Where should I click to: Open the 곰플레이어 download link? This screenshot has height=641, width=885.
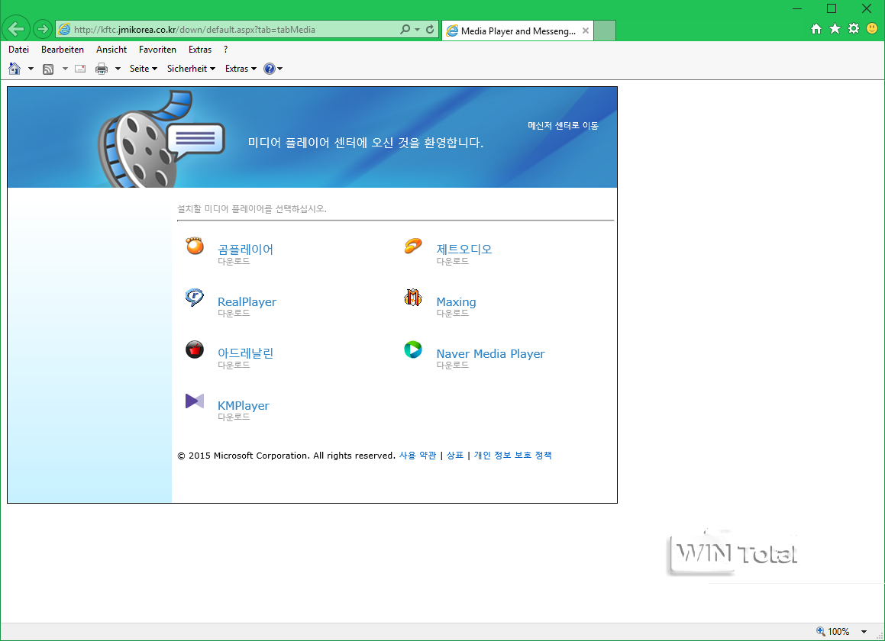click(246, 249)
